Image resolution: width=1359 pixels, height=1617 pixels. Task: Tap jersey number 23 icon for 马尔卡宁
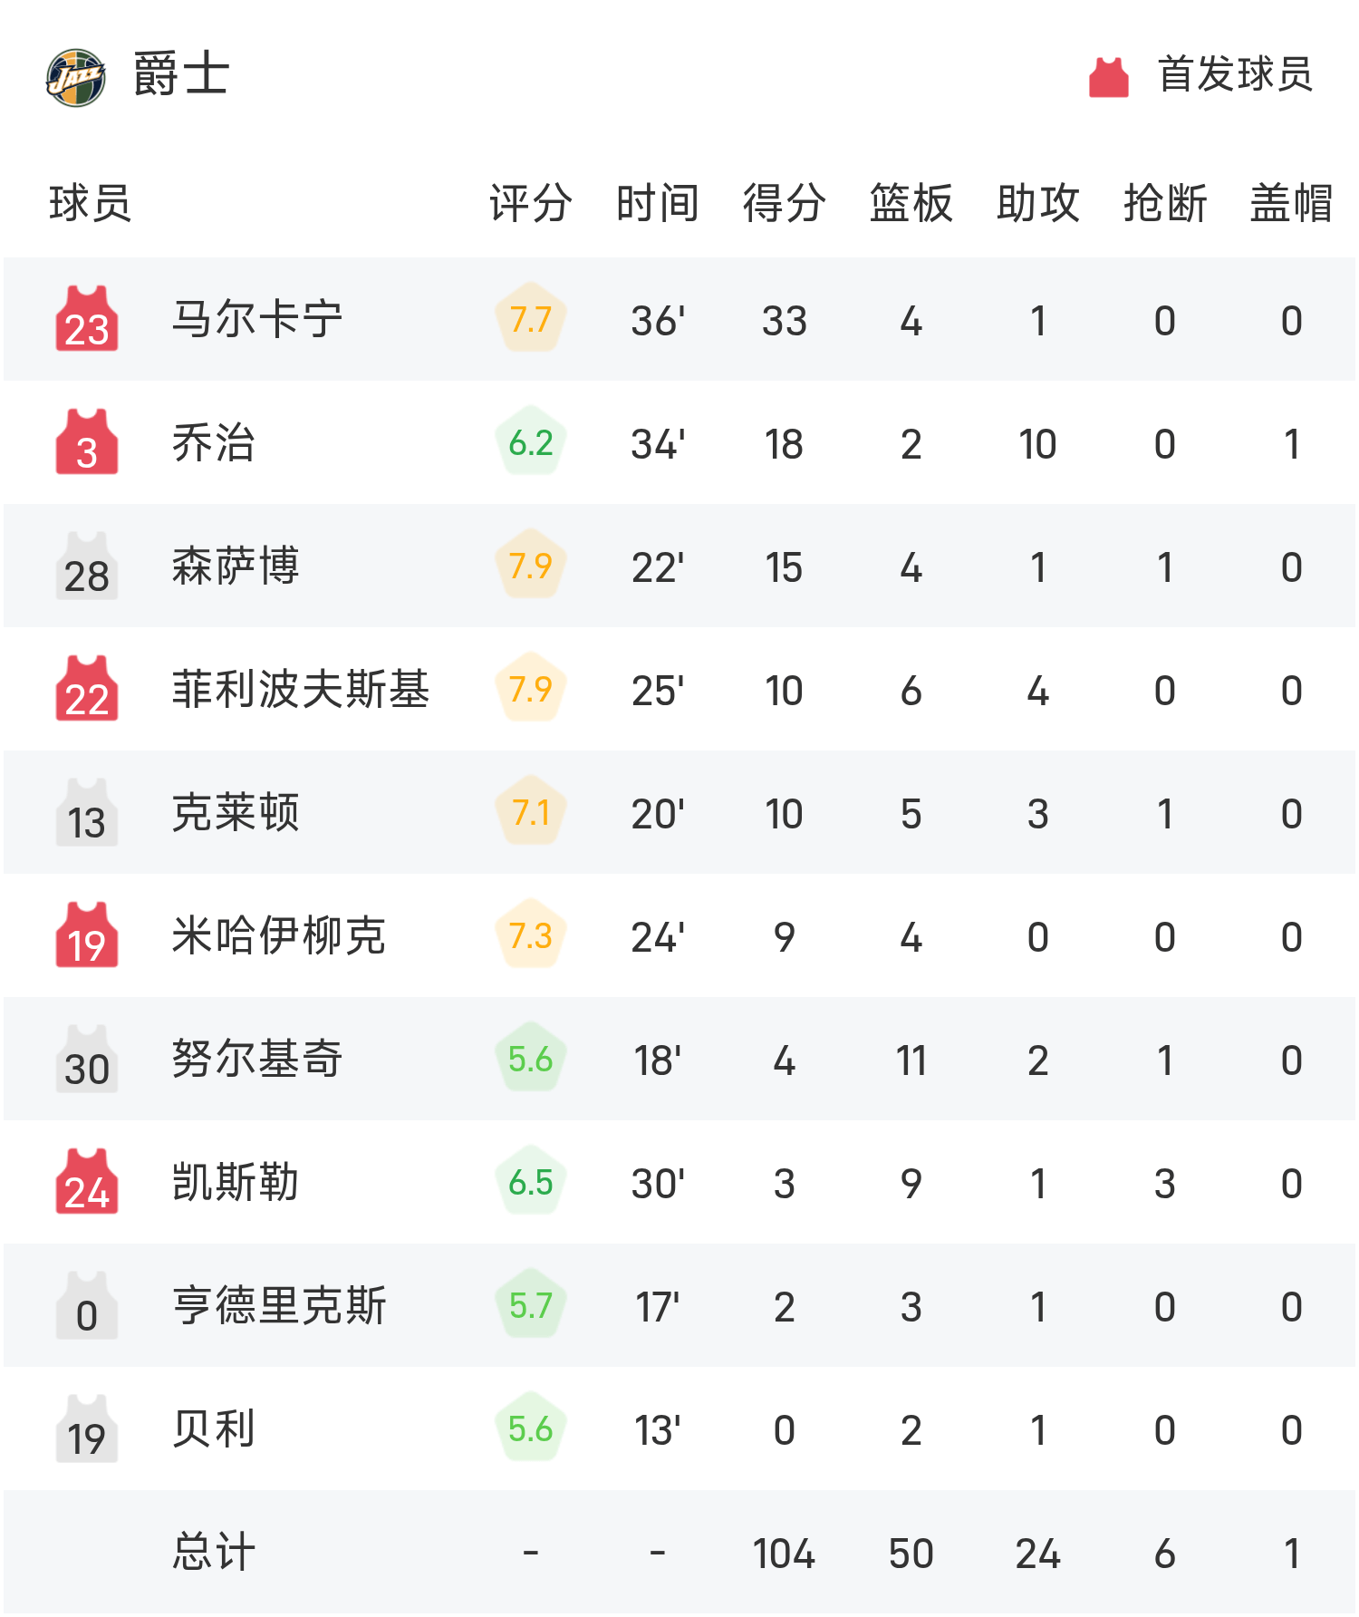pyautogui.click(x=87, y=319)
